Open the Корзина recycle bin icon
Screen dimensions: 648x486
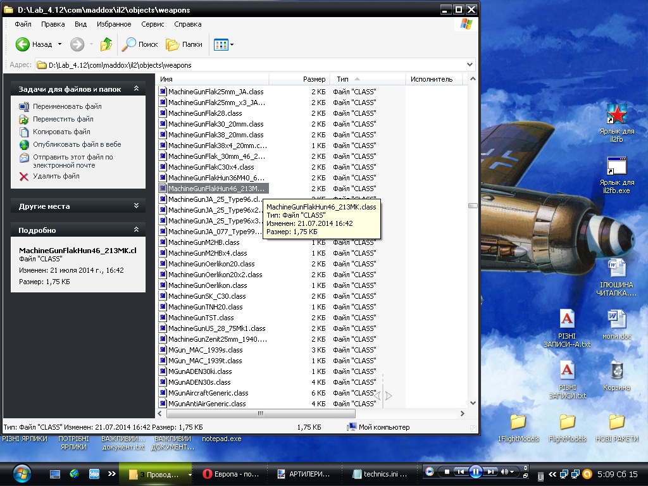click(616, 371)
